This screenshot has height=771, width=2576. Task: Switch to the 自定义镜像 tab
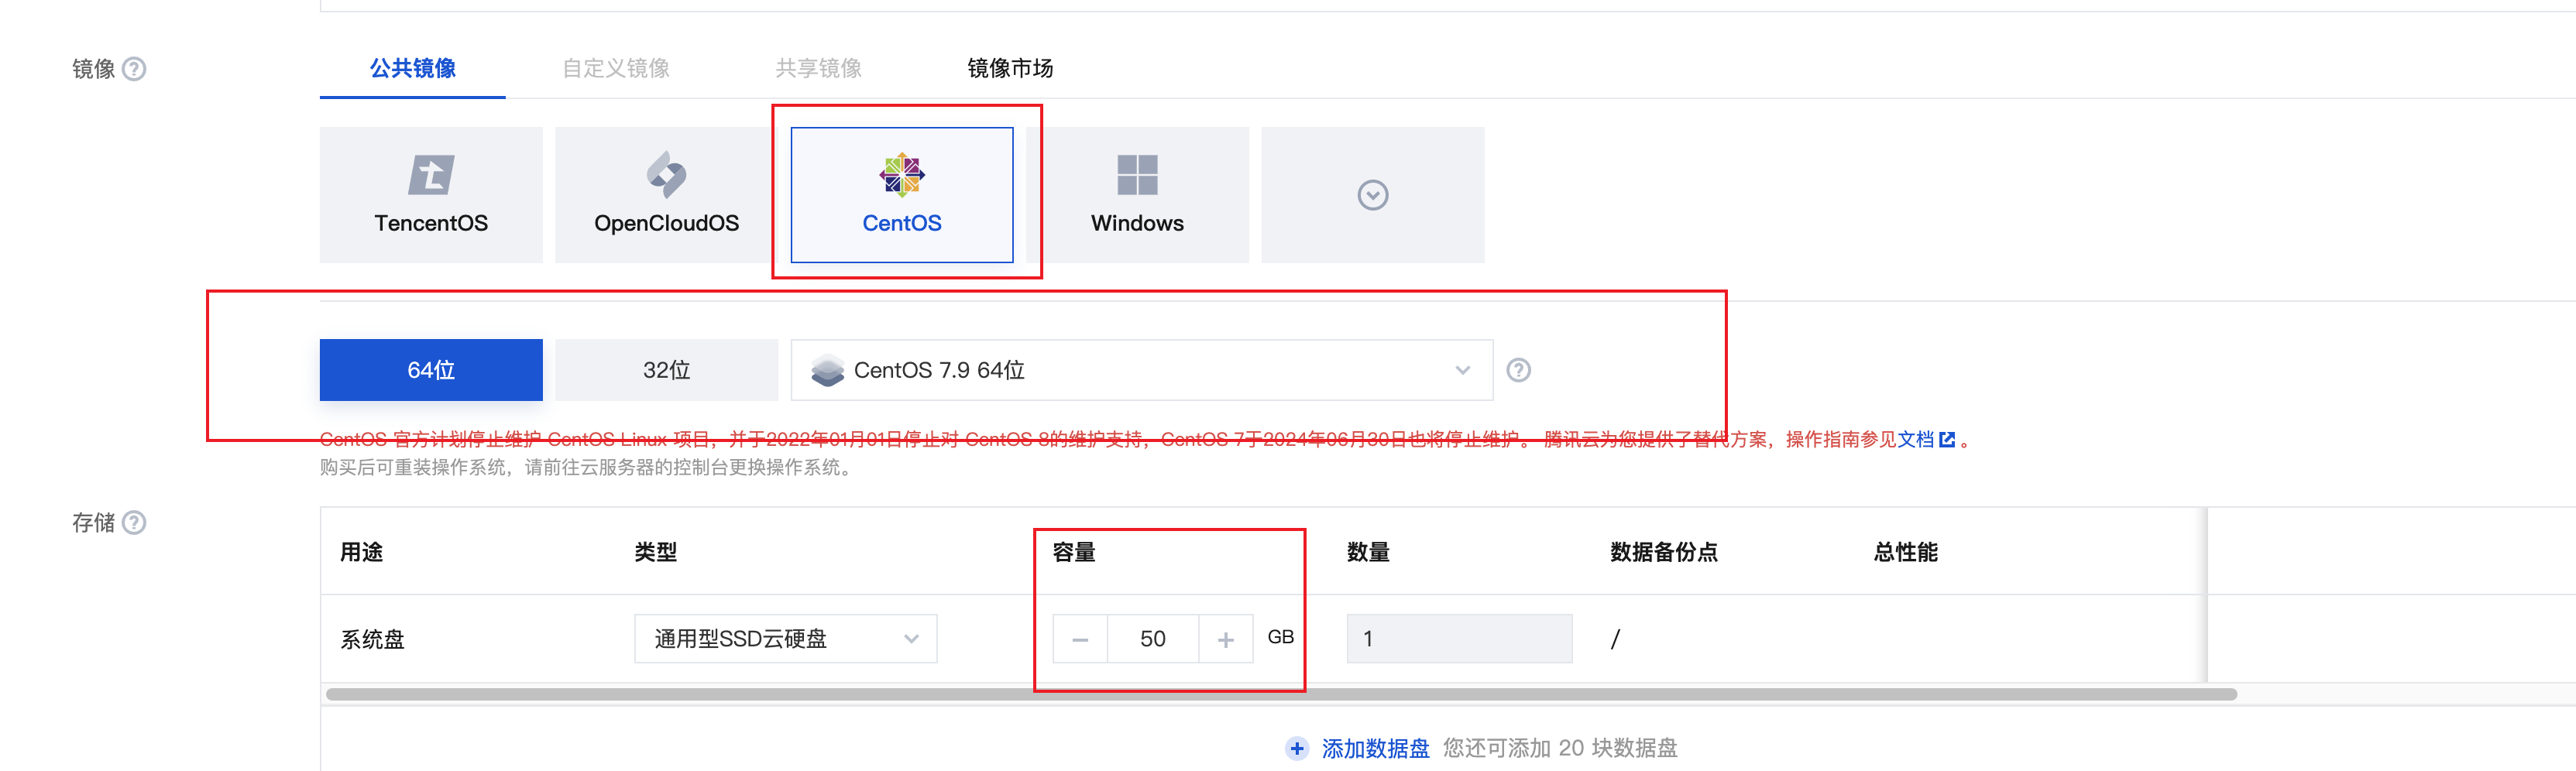tap(616, 68)
